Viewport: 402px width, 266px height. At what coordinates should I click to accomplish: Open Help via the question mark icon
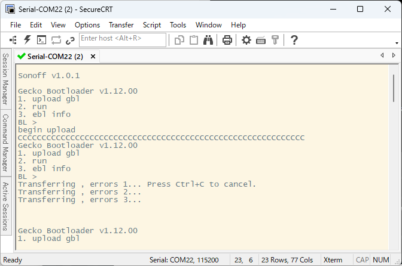(x=294, y=40)
